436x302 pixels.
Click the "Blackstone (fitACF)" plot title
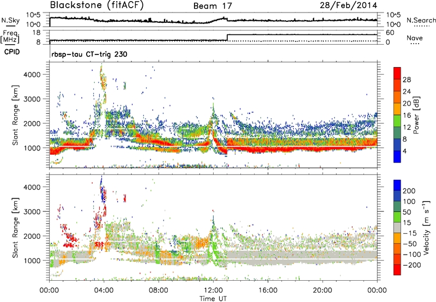pos(97,5)
